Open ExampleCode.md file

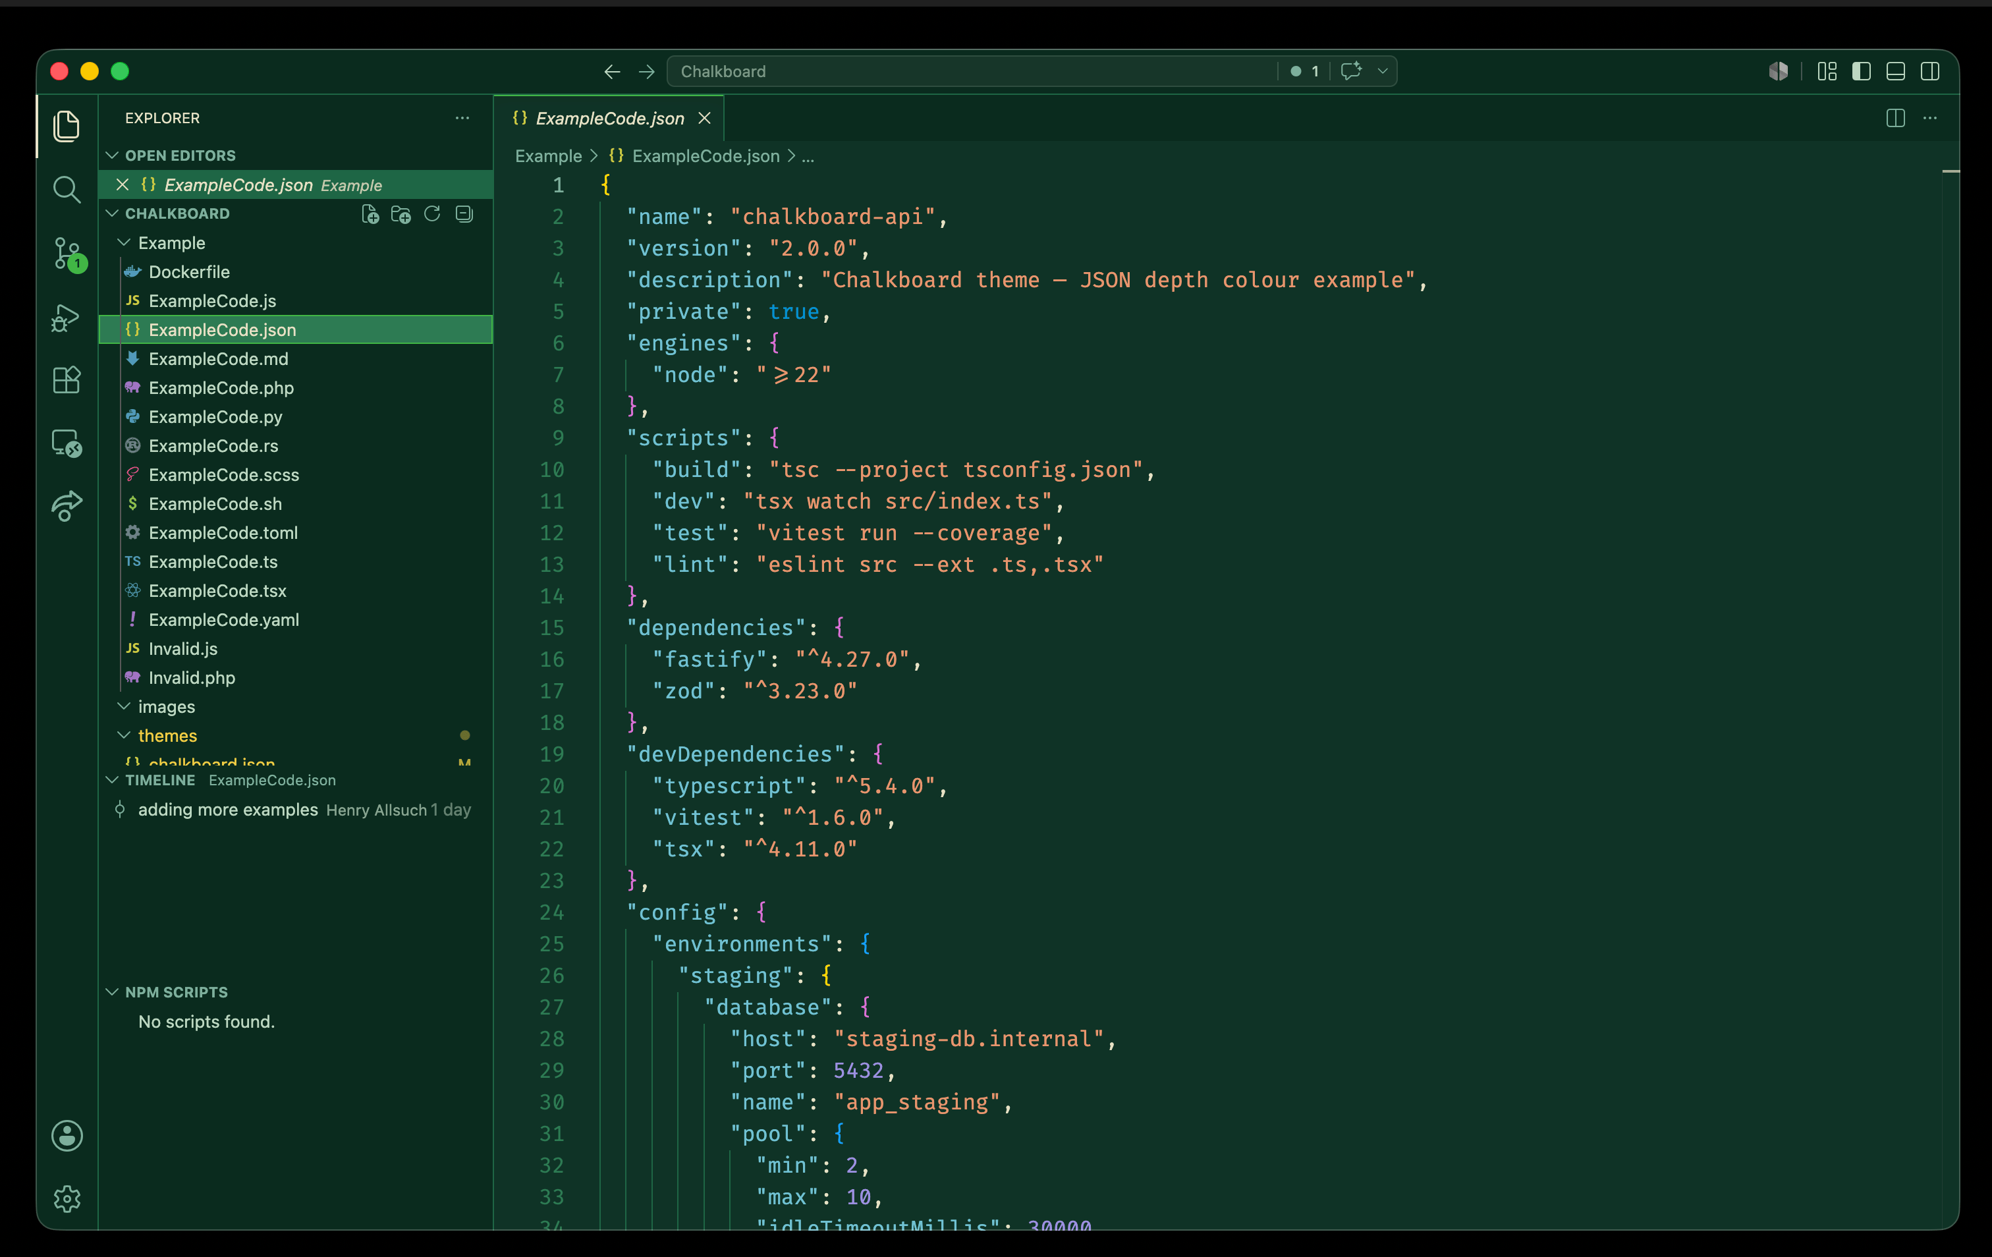coord(295,358)
